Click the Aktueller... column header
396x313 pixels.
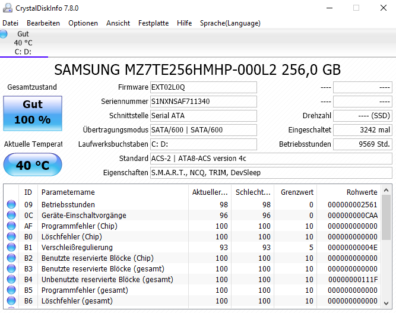click(210, 192)
